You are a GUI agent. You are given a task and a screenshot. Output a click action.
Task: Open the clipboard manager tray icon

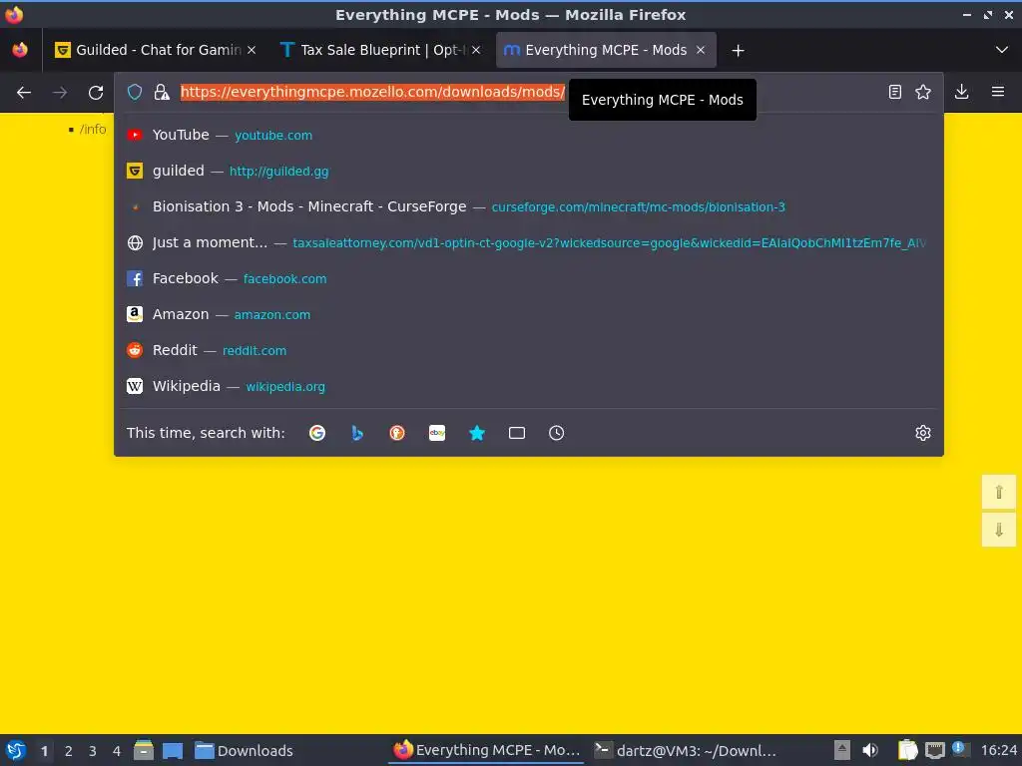[908, 750]
